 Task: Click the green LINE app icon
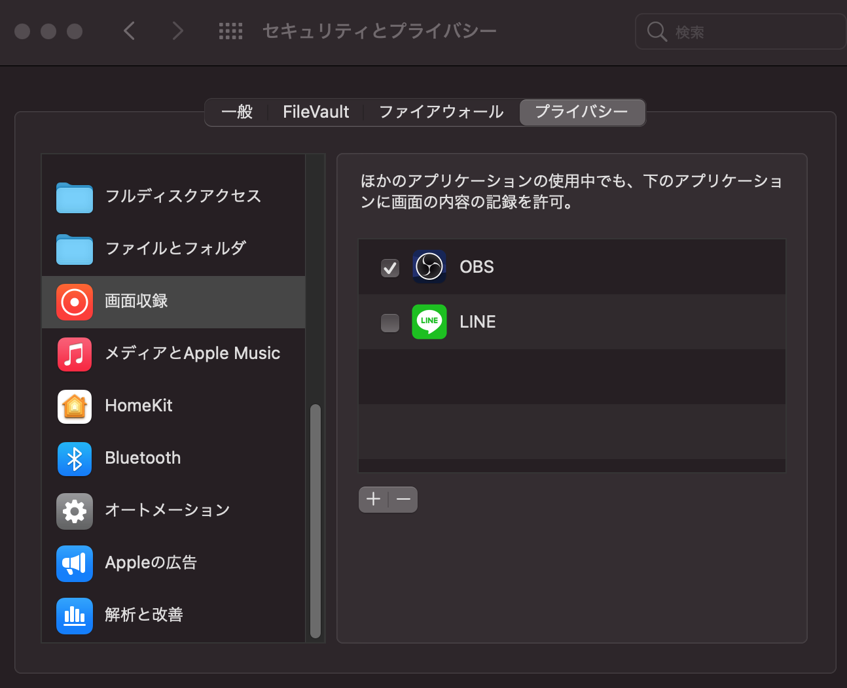pos(429,321)
